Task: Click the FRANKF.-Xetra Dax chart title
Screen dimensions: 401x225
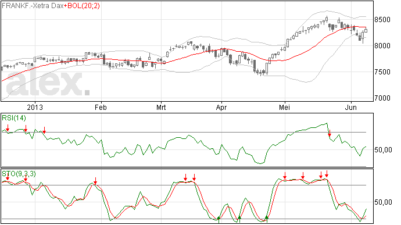Action: click(33, 6)
